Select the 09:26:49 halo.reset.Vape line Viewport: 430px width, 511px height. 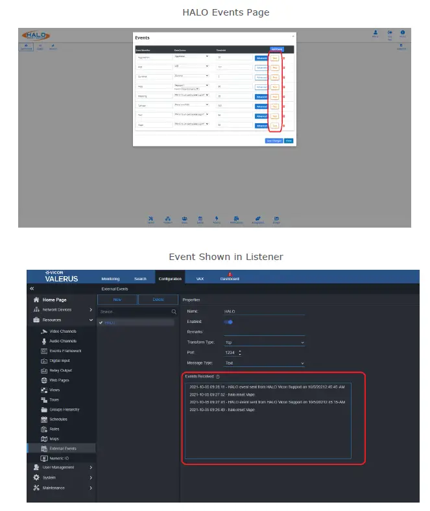click(x=222, y=410)
